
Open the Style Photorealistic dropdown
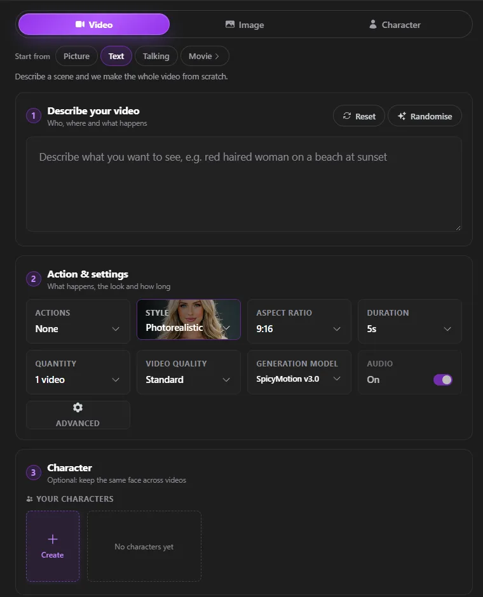tap(189, 319)
